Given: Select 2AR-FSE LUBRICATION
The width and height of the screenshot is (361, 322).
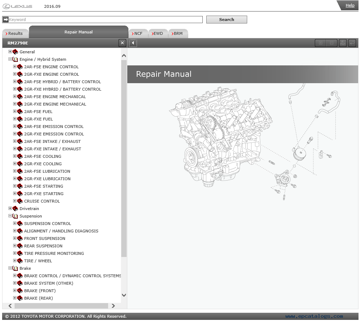Looking at the screenshot, I should [x=47, y=171].
